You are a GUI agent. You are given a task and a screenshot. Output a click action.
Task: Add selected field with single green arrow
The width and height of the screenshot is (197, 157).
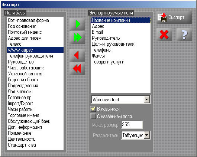click(77, 24)
